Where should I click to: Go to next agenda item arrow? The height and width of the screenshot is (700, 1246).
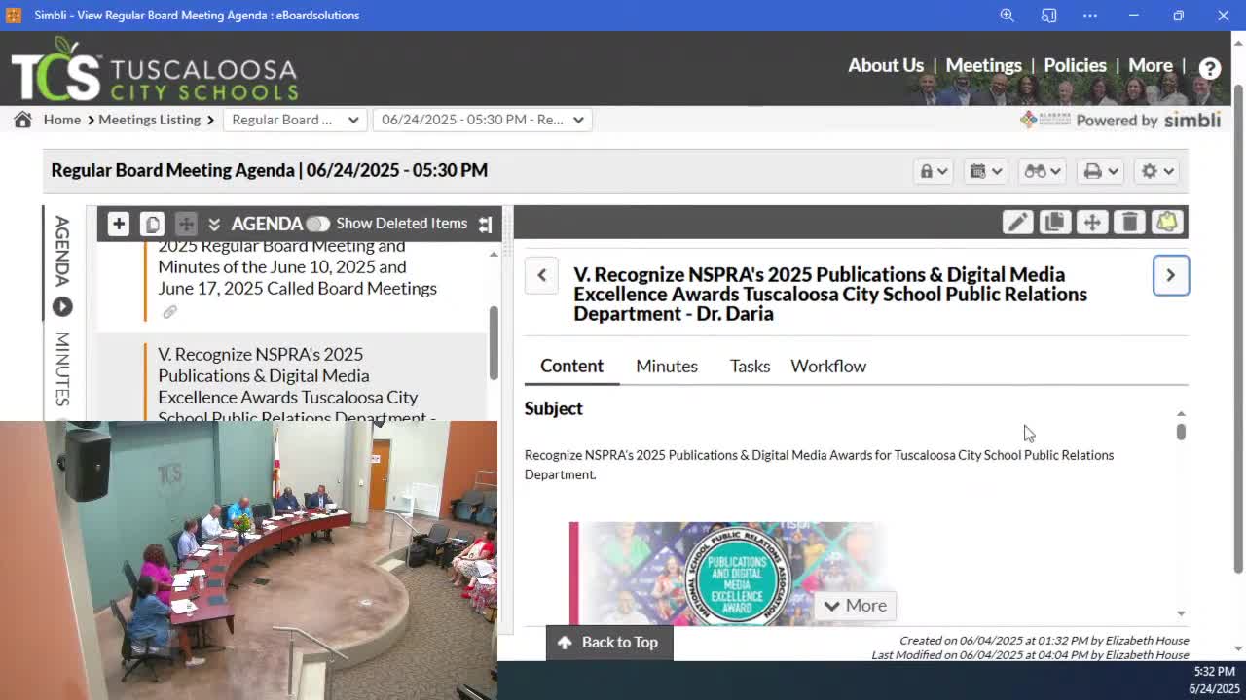click(1170, 275)
